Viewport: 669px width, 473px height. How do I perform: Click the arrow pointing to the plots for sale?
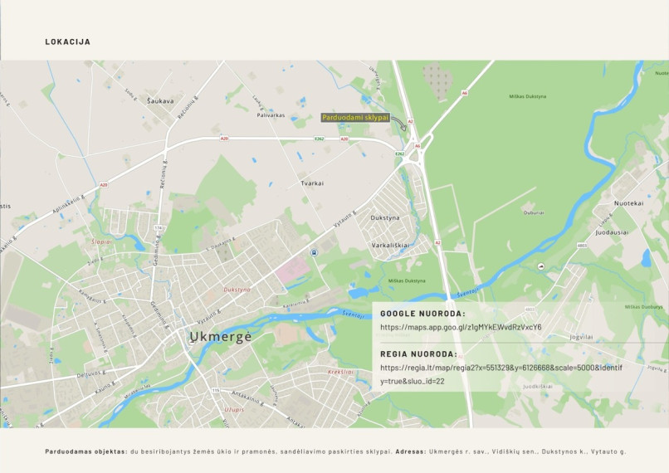399,123
